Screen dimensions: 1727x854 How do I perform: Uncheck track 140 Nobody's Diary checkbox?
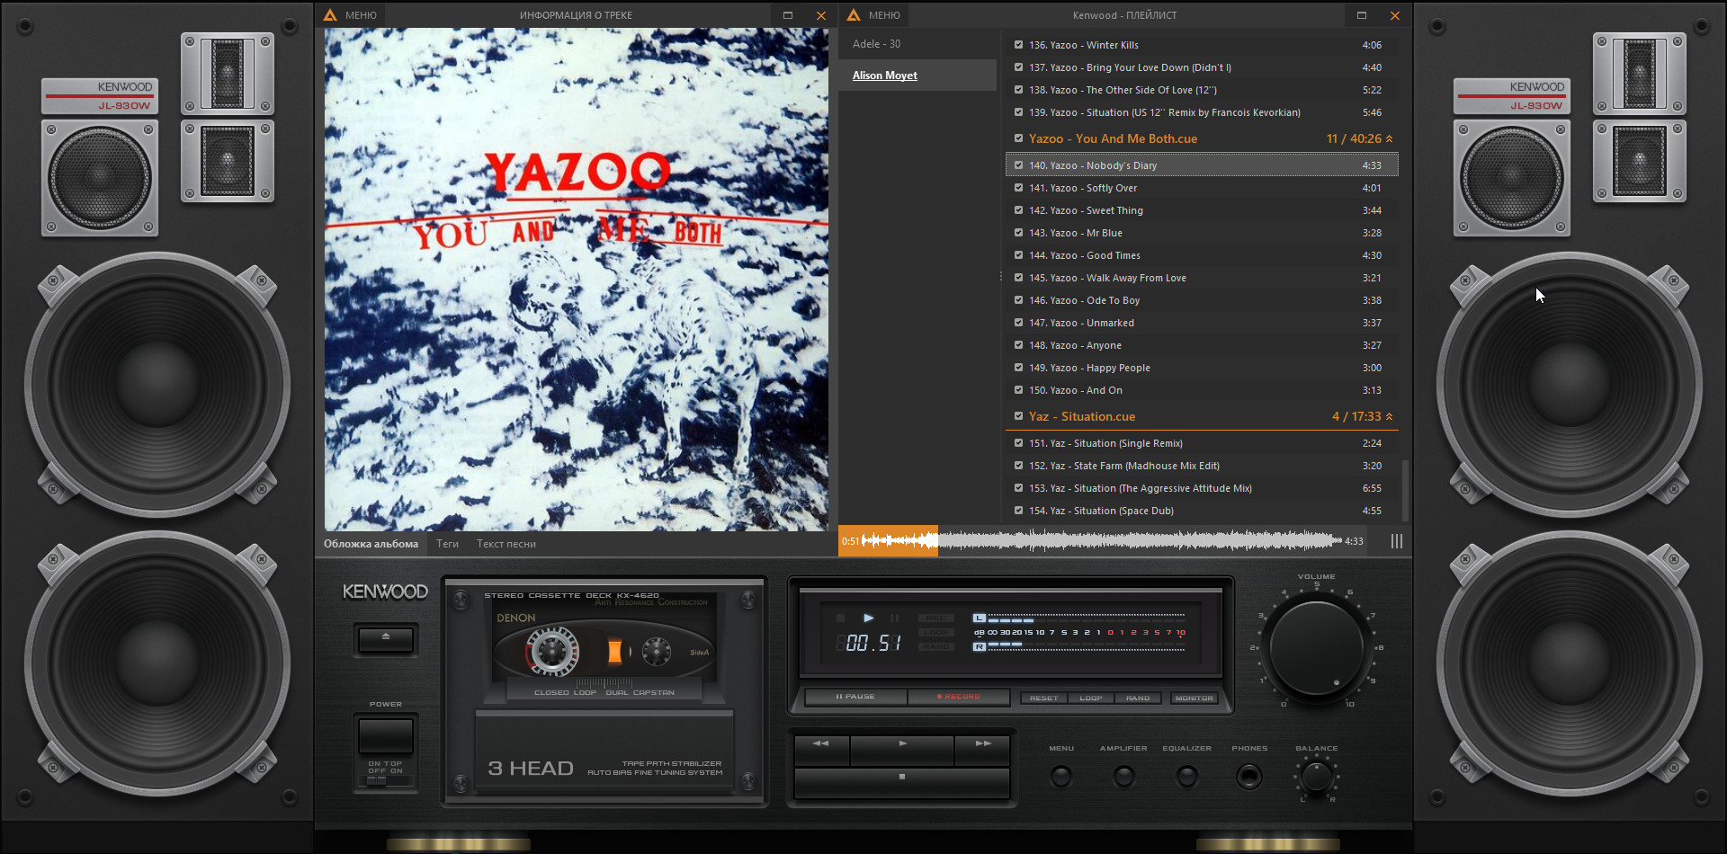(1018, 165)
